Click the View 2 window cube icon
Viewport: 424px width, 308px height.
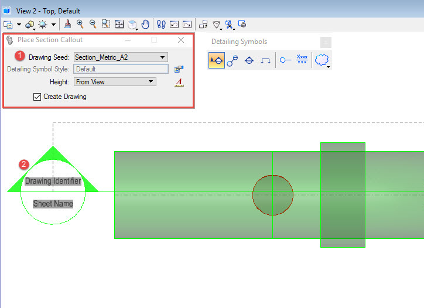(6, 11)
